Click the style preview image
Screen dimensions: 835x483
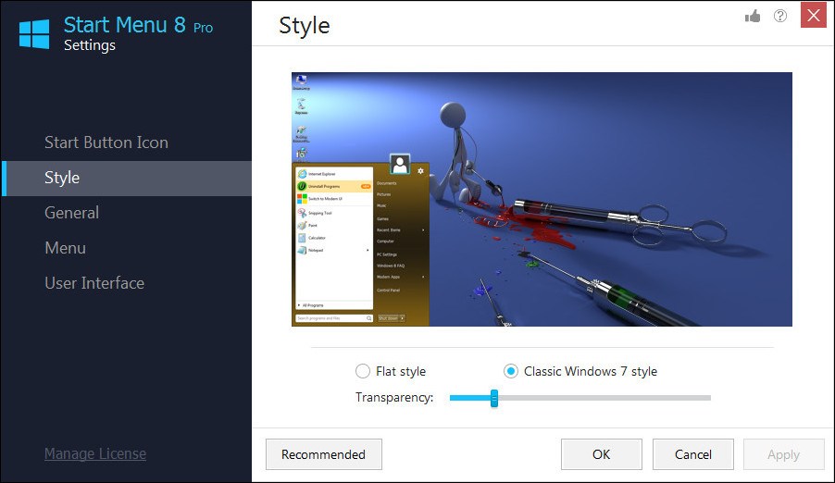pos(542,199)
